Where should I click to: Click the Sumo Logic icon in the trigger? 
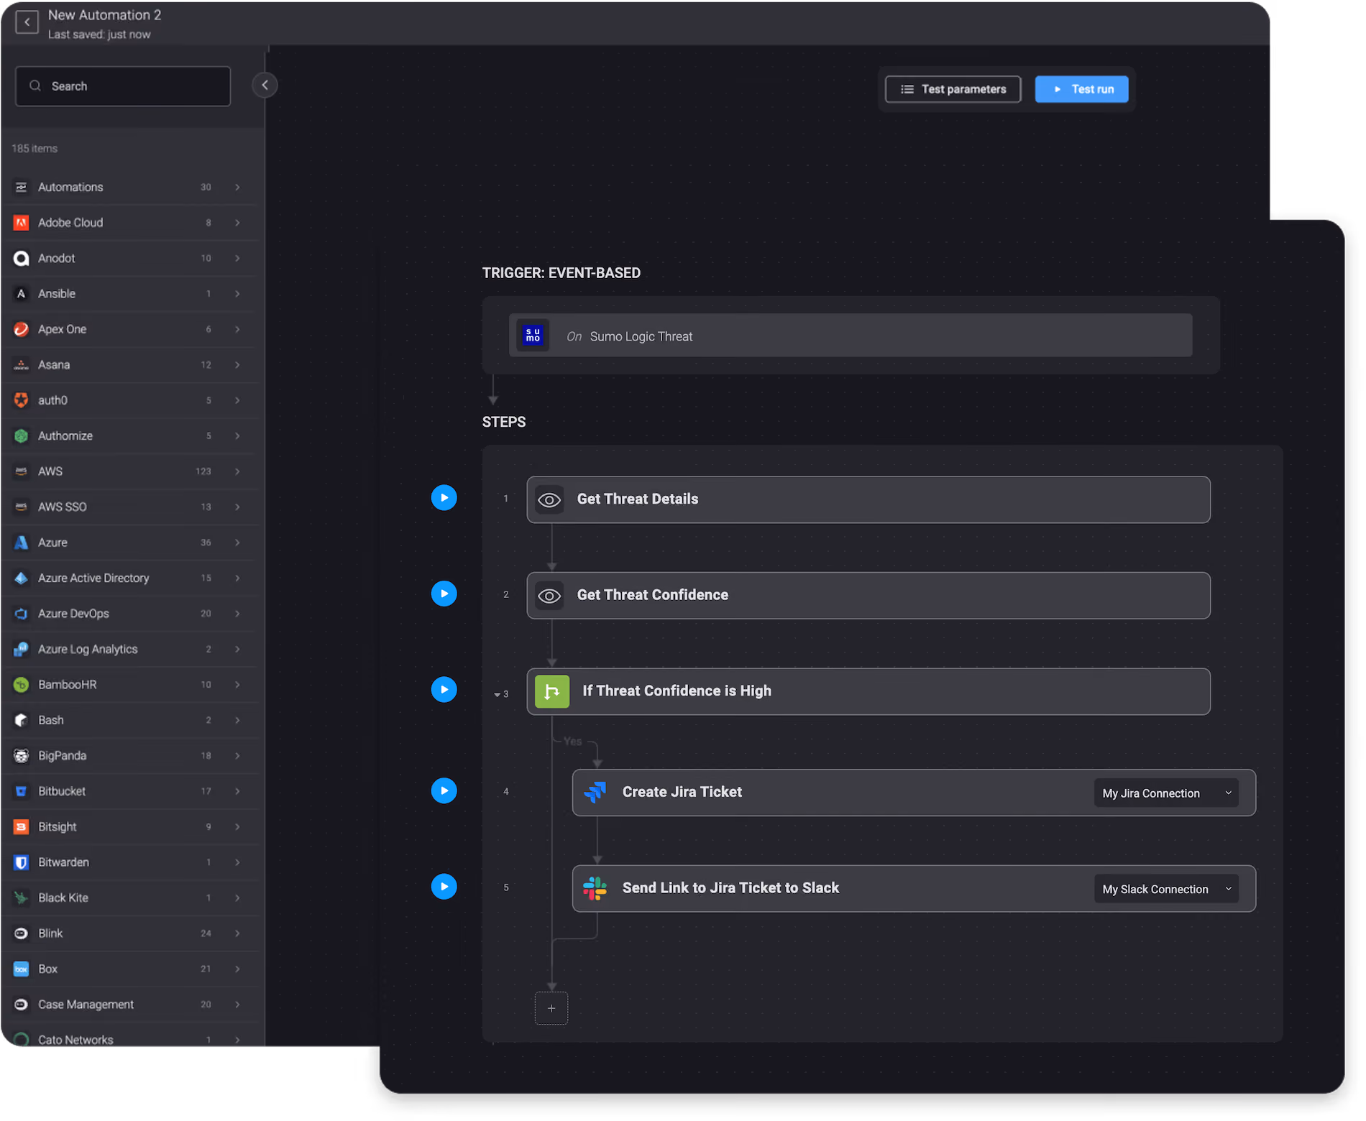pyautogui.click(x=533, y=336)
